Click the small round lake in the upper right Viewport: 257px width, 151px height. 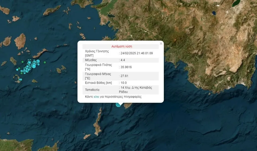click(214, 13)
